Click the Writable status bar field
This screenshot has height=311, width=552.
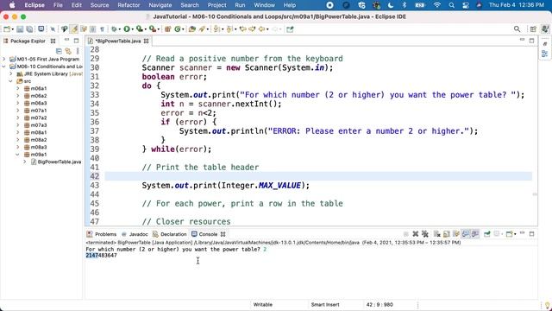(262, 304)
